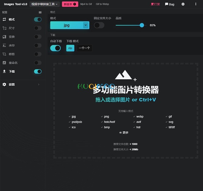
Task: Open the Mp4 to Gif tool
Action: (86, 4)
